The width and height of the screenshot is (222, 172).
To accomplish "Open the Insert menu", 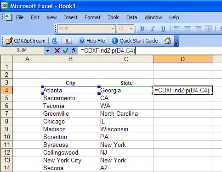I will coord(71,17).
